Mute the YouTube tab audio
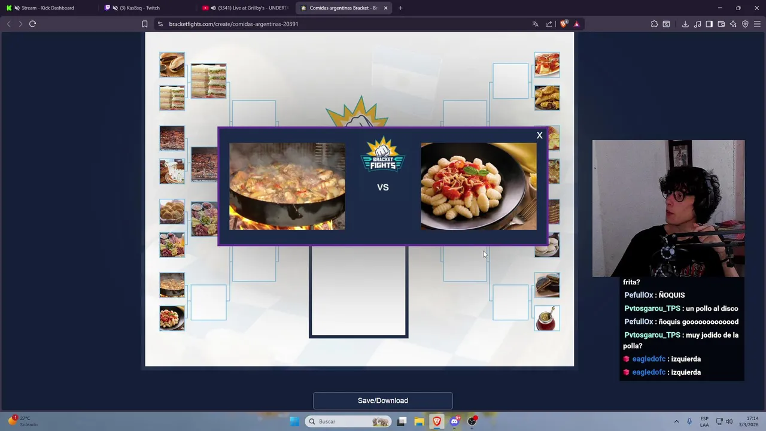766x431 pixels. pyautogui.click(x=213, y=8)
